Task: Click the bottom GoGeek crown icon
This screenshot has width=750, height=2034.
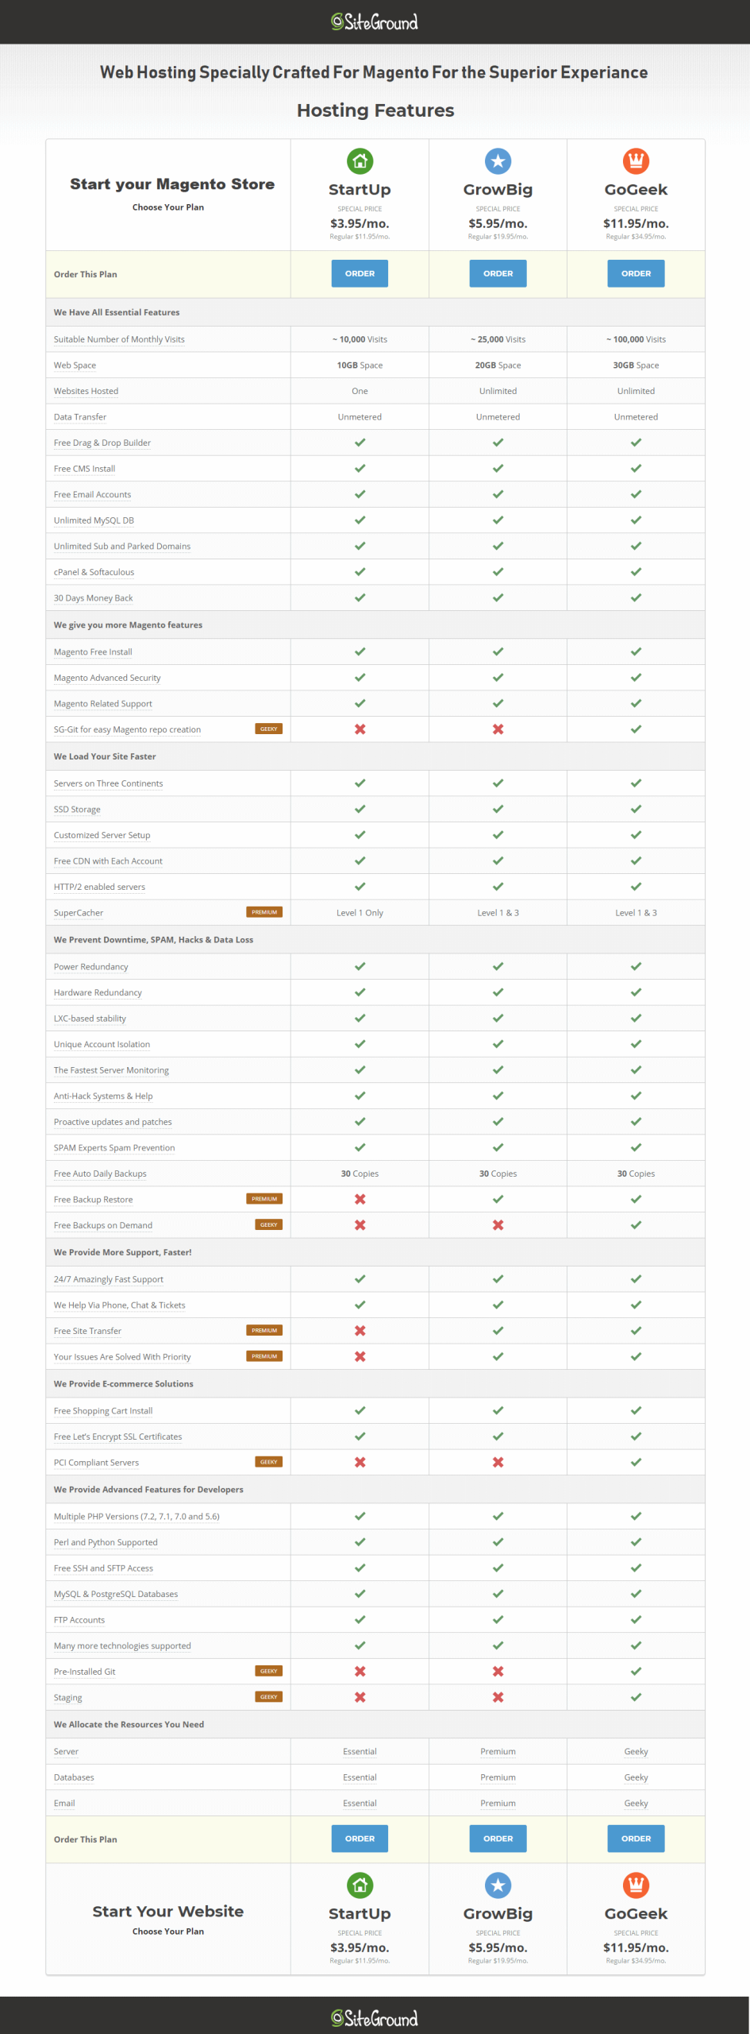Action: [x=636, y=1885]
